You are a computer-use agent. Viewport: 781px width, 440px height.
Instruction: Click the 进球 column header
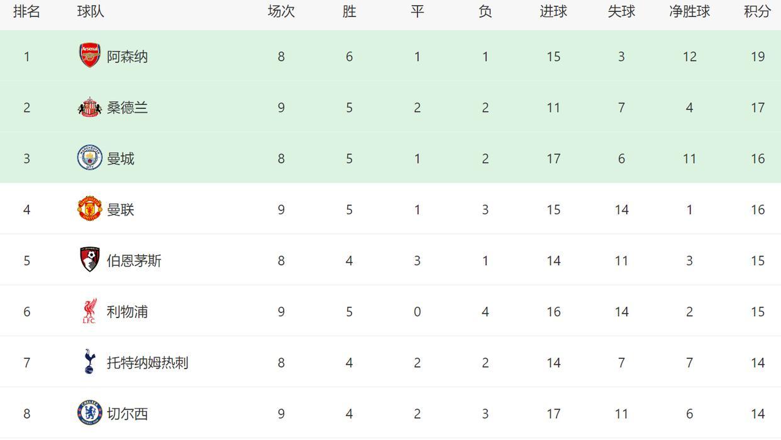coord(553,11)
